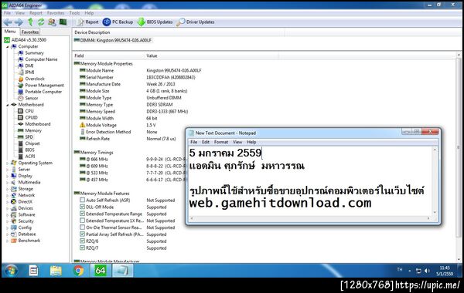This screenshot has height=293, width=464.
Task: Click the Forward navigation arrow
Action: coord(19,22)
